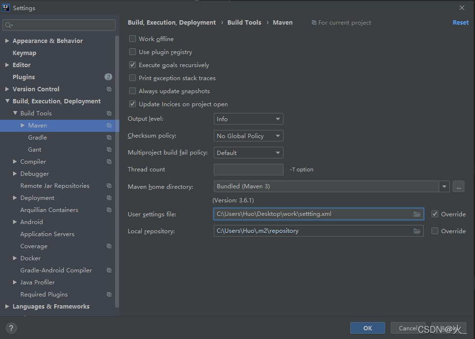
Task: Click Build Tools breadcrumb
Action: pyautogui.click(x=244, y=23)
